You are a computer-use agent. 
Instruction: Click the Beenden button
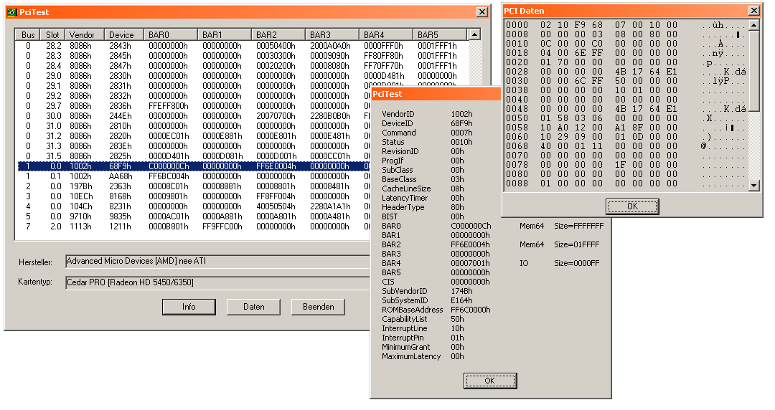pos(319,307)
